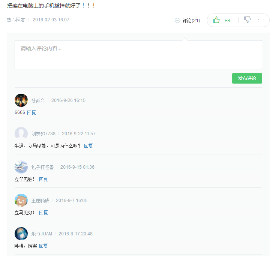Reply to the 6666 comment

coord(31,112)
